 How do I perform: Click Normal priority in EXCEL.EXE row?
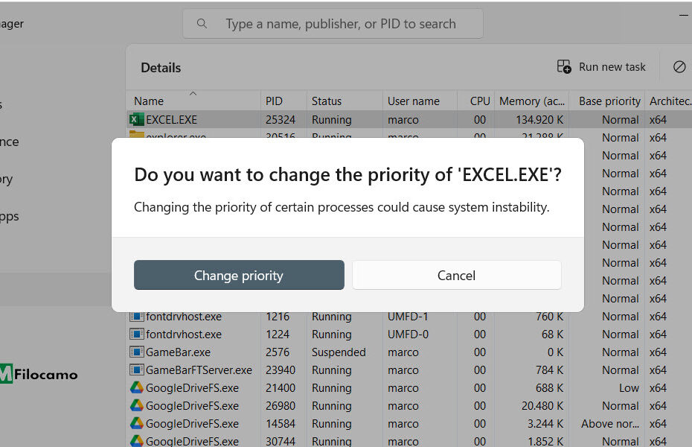point(620,120)
